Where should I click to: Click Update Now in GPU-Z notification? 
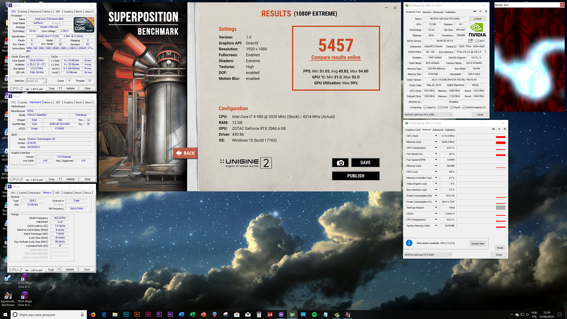[478, 244]
